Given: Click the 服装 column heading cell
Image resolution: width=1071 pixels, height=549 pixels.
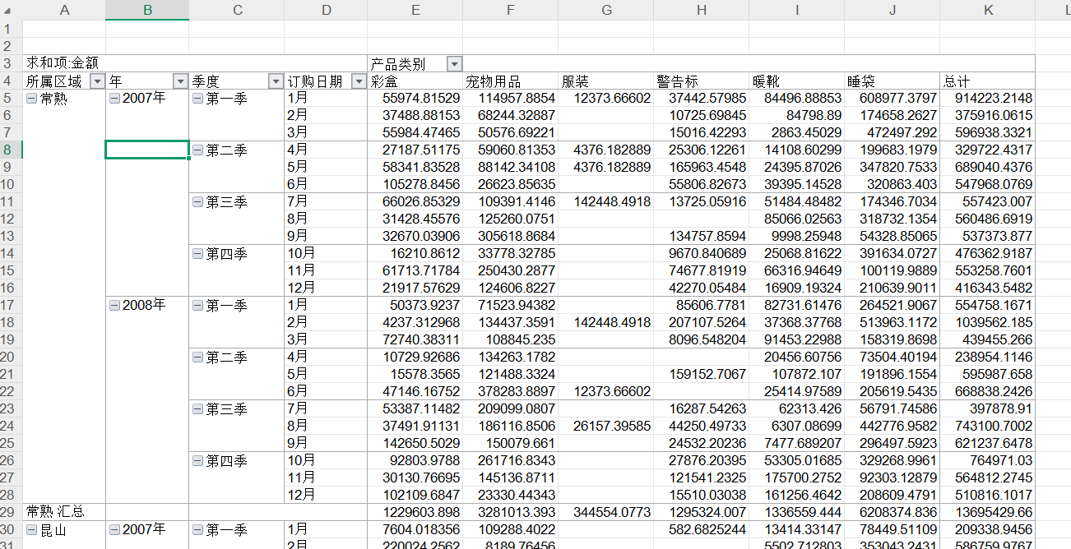Looking at the screenshot, I should click(x=605, y=81).
